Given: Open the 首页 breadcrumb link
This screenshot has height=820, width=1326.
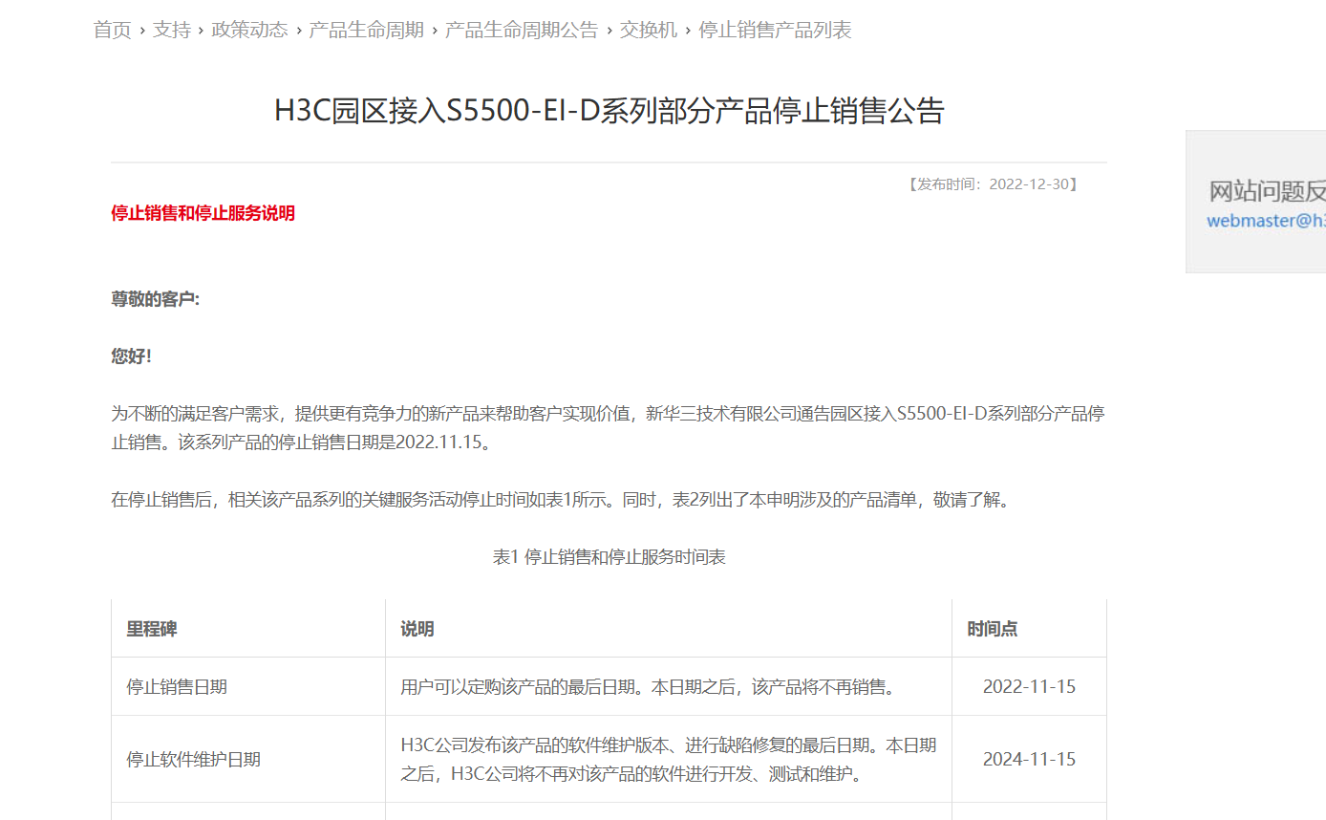Looking at the screenshot, I should click(x=112, y=30).
